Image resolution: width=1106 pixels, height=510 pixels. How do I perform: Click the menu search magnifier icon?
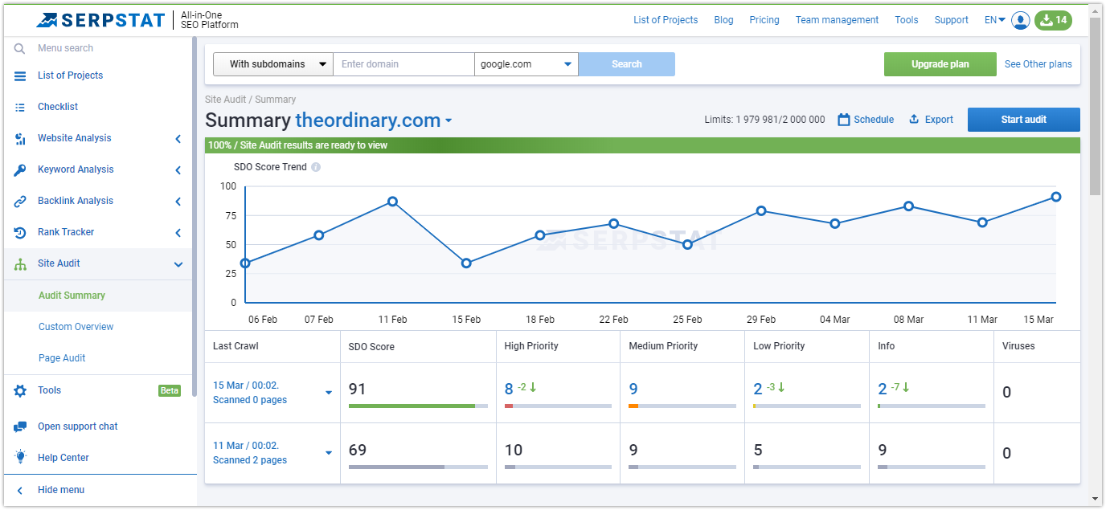(20, 48)
